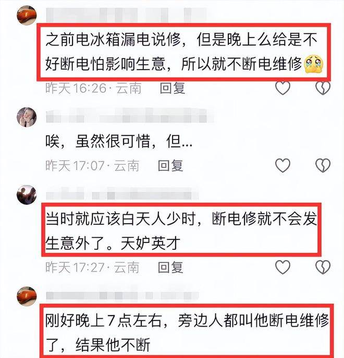
Task: Like the 16:26 comment with heart icon
Action: pos(282,88)
